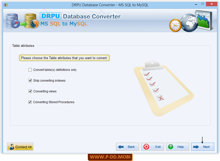Click the DRPU logo badge
The width and height of the screenshot is (220, 161).
(x=51, y=16)
